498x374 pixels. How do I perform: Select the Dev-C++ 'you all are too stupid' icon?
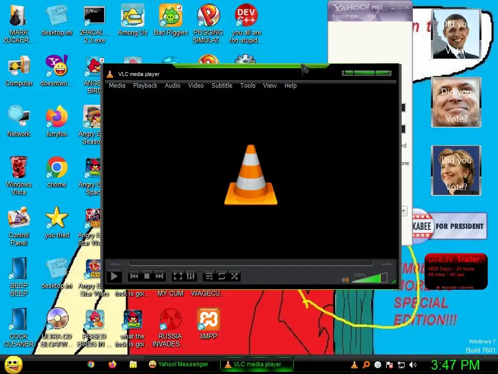246,24
